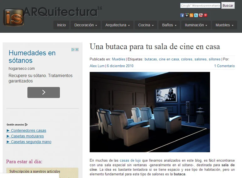Open the Google Plus social icon

(187, 15)
